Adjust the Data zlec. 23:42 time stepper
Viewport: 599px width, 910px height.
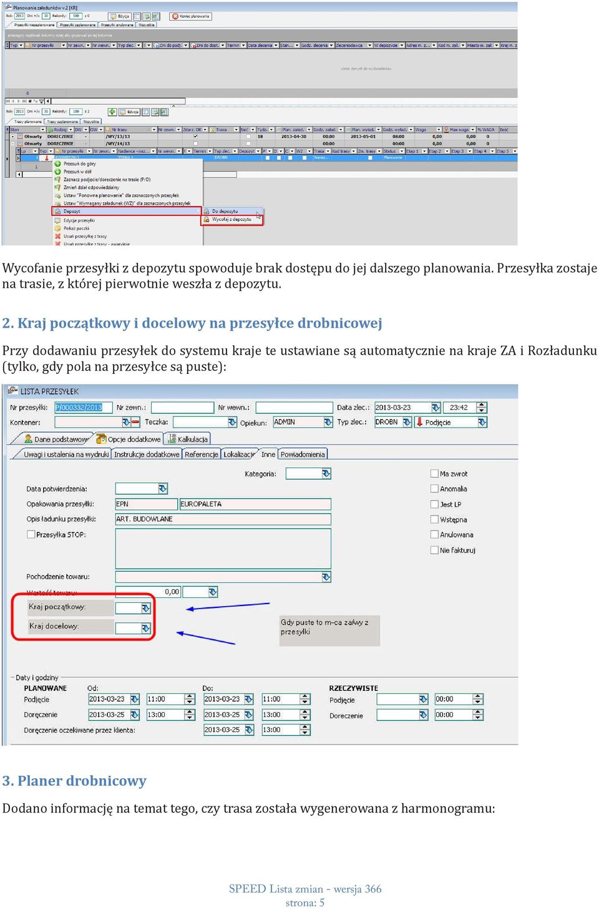(x=481, y=408)
